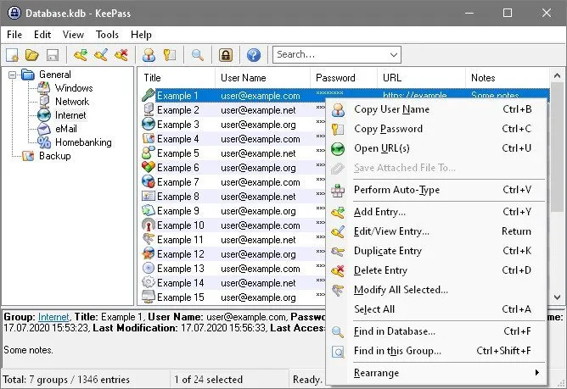Select Copy Password in context menu
This screenshot has height=389, width=567.
(388, 129)
